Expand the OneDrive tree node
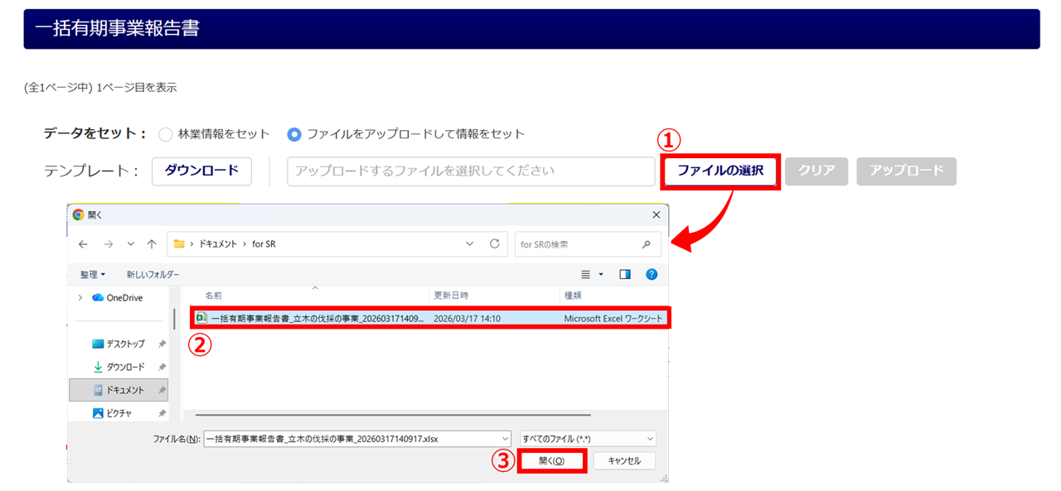Screen dimensions: 1061x491 [80, 298]
